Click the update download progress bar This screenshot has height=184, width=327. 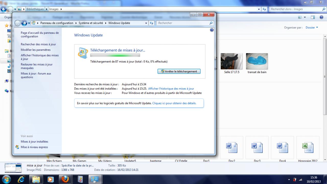pyautogui.click(x=115, y=55)
